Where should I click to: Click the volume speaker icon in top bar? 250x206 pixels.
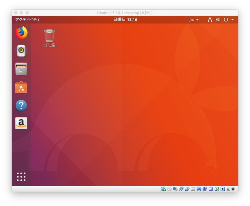[217, 20]
